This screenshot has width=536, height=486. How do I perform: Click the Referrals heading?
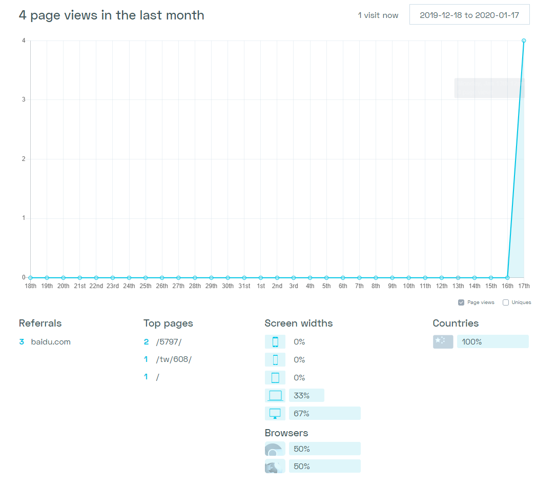point(40,323)
